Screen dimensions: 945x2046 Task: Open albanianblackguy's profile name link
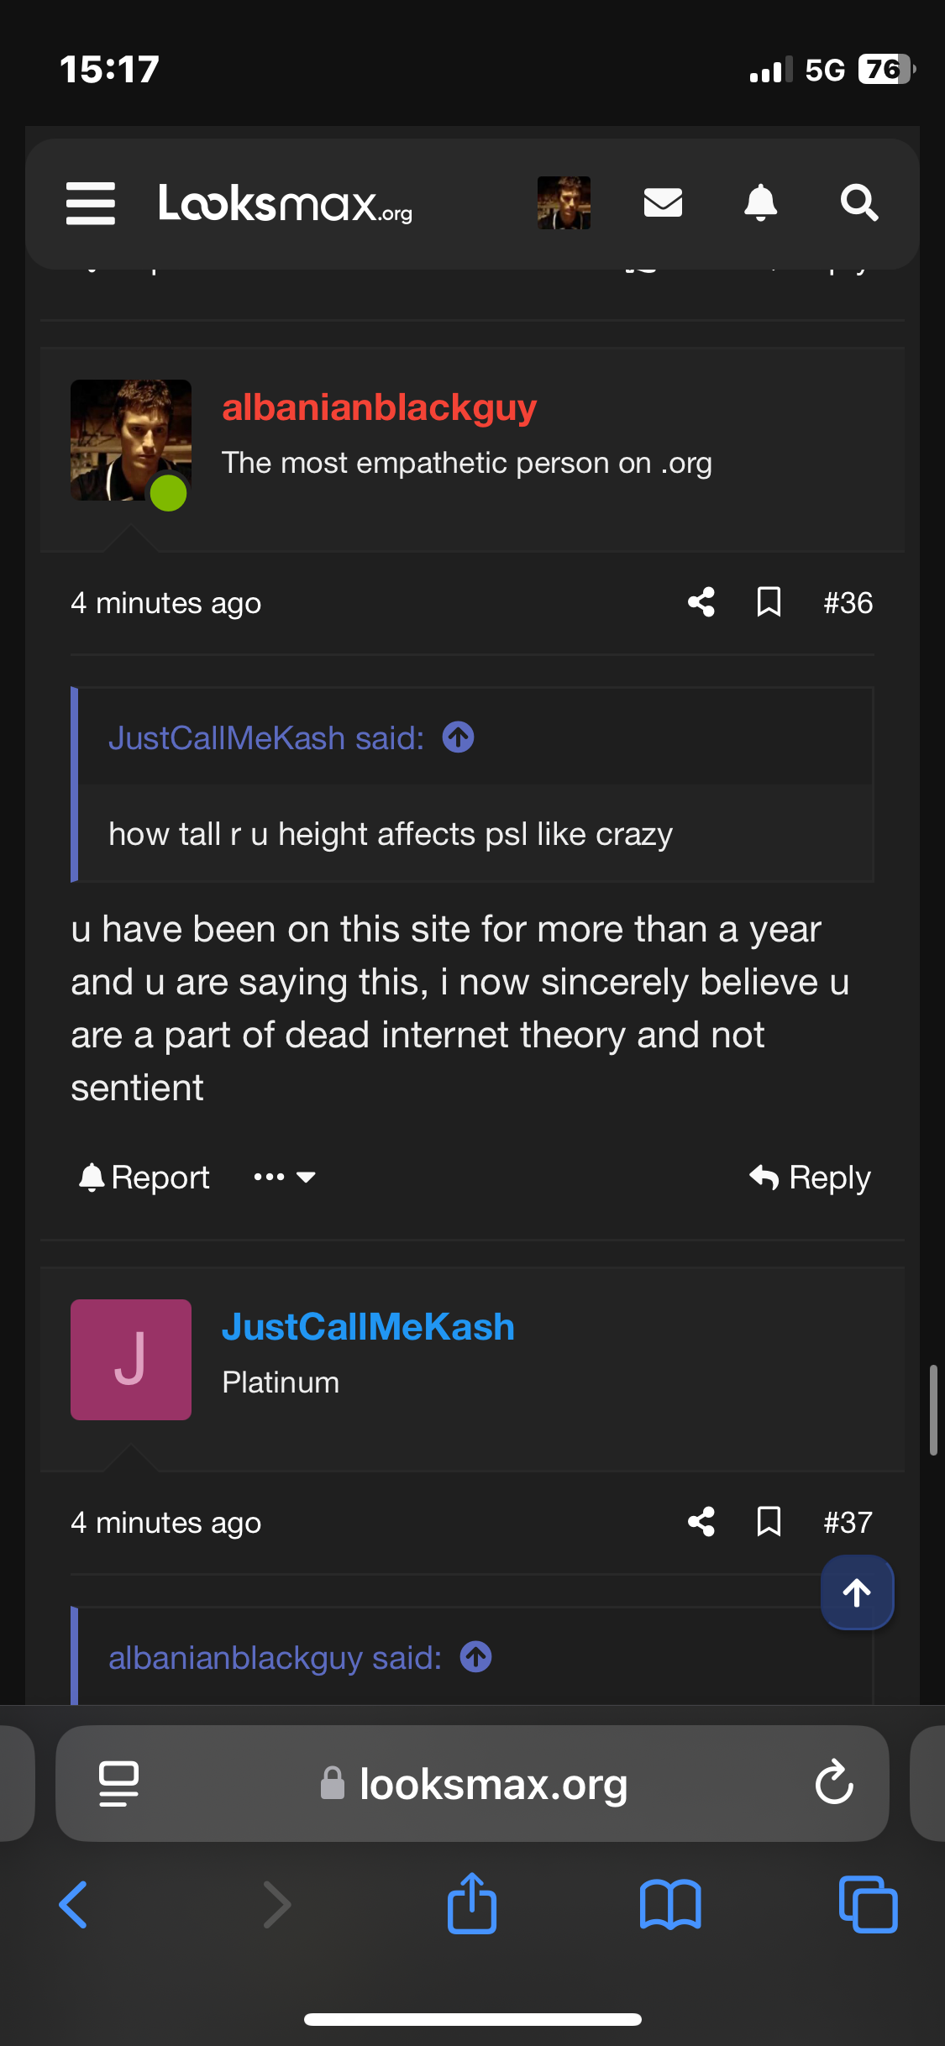click(379, 408)
